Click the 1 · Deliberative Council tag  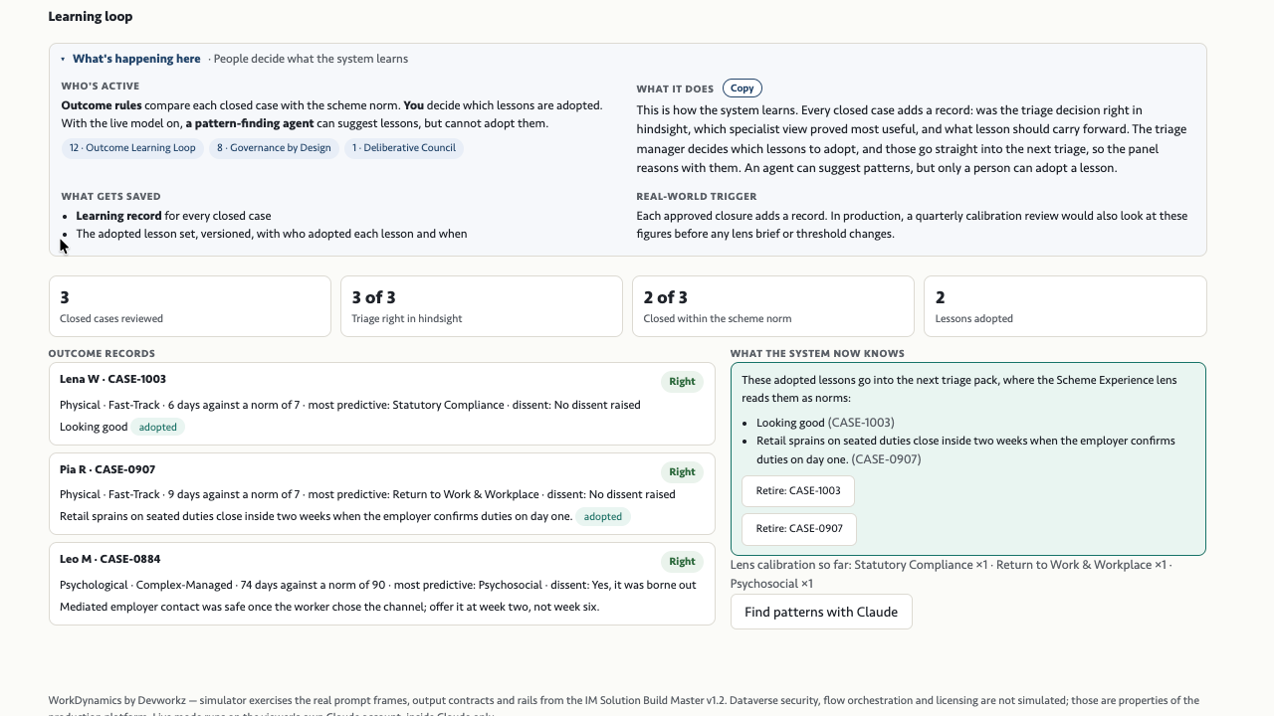(404, 148)
